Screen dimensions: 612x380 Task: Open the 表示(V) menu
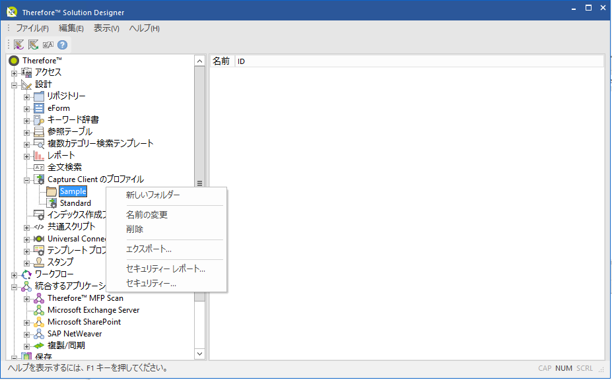(x=106, y=28)
